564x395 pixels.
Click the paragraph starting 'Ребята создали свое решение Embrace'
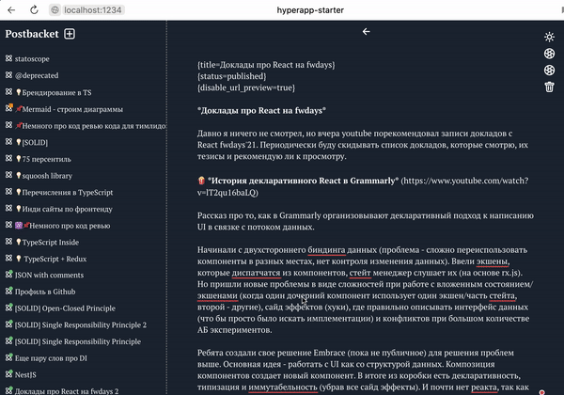pyautogui.click(x=363, y=370)
